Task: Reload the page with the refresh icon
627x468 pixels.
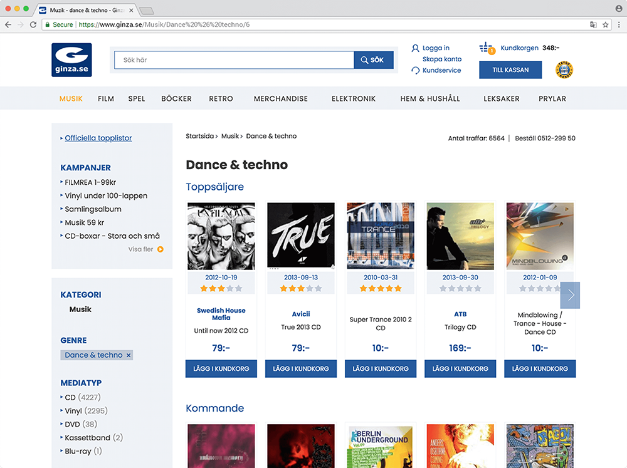Action: [x=33, y=25]
